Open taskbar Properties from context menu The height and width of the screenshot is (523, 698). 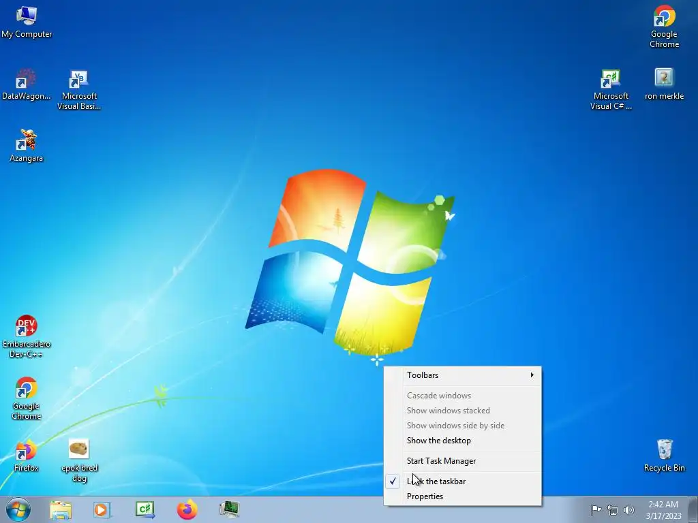point(463,496)
